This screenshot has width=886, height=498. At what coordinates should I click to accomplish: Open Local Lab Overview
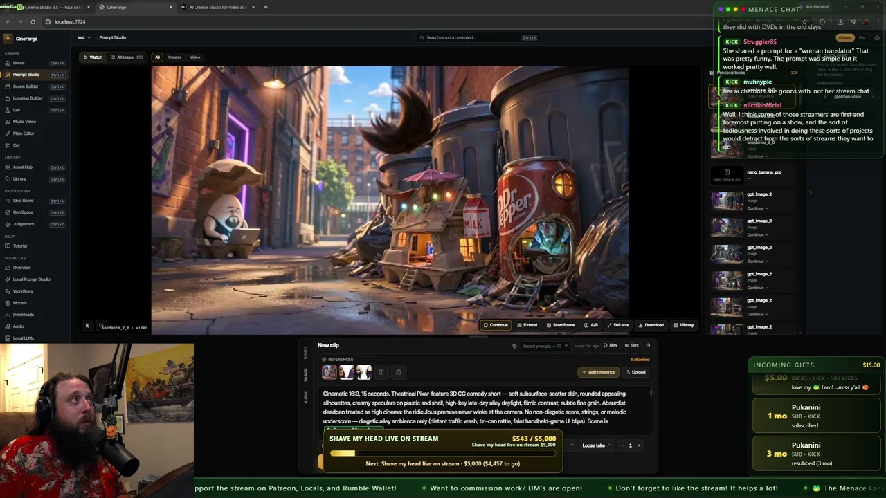click(x=35, y=268)
